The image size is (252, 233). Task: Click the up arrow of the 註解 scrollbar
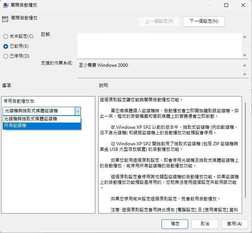coord(245,37)
